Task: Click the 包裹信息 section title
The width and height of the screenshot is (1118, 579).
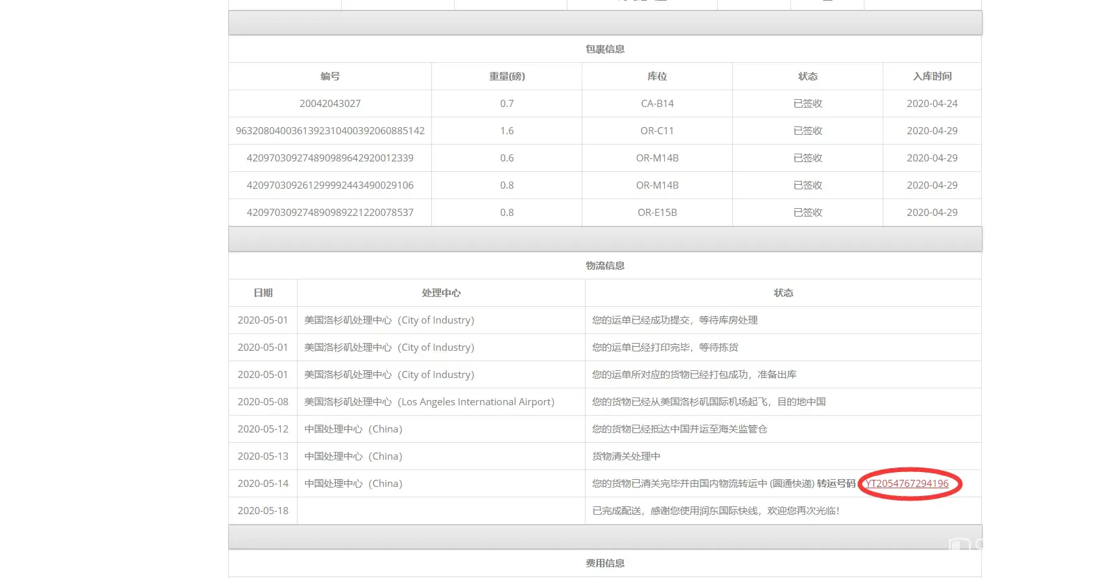Action: (605, 49)
